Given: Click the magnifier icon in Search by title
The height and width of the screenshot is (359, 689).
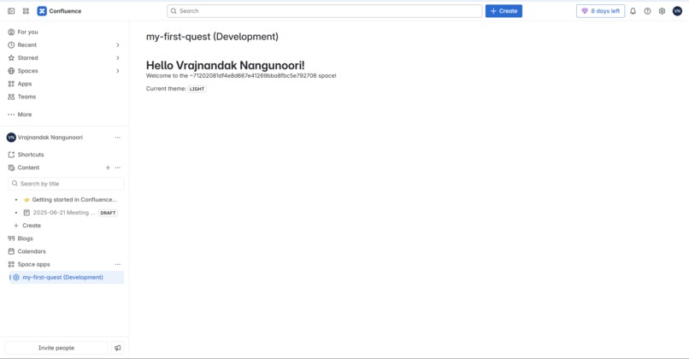Looking at the screenshot, I should (x=15, y=183).
